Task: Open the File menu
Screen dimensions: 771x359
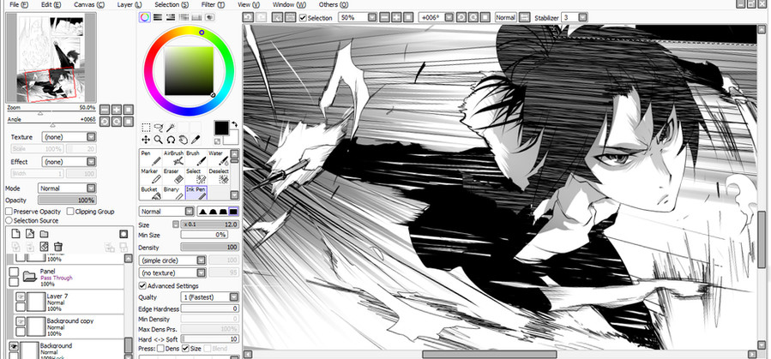Action: point(19,4)
